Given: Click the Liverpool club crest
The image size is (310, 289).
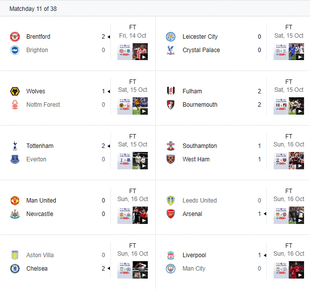Looking at the screenshot, I should pyautogui.click(x=171, y=255).
